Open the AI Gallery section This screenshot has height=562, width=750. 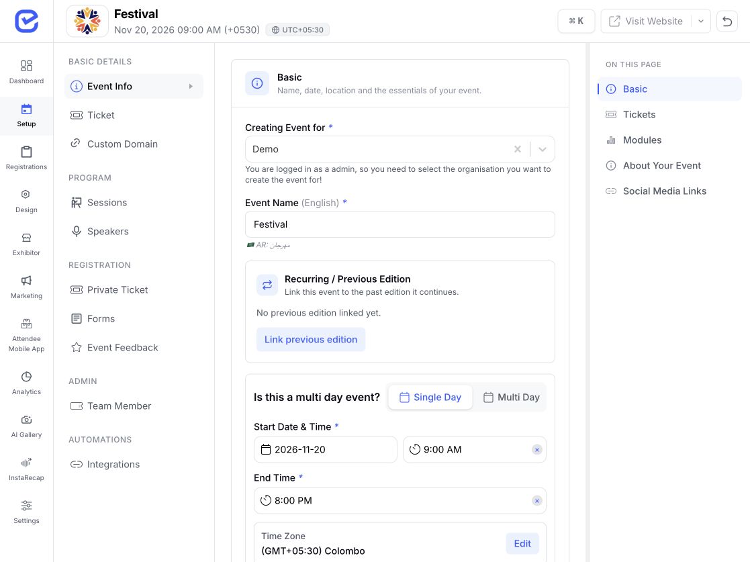[26, 426]
